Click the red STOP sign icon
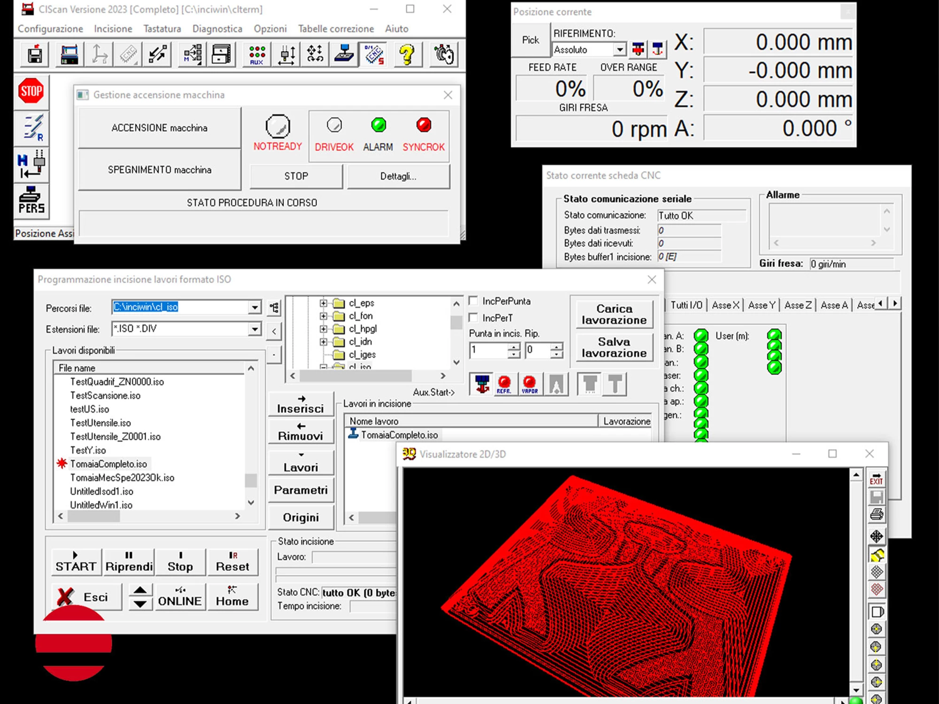Viewport: 939px width, 704px height. (x=31, y=91)
